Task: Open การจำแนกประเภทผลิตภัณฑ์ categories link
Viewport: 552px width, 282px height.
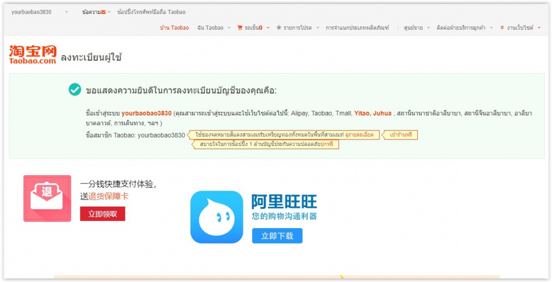Action: 357,28
